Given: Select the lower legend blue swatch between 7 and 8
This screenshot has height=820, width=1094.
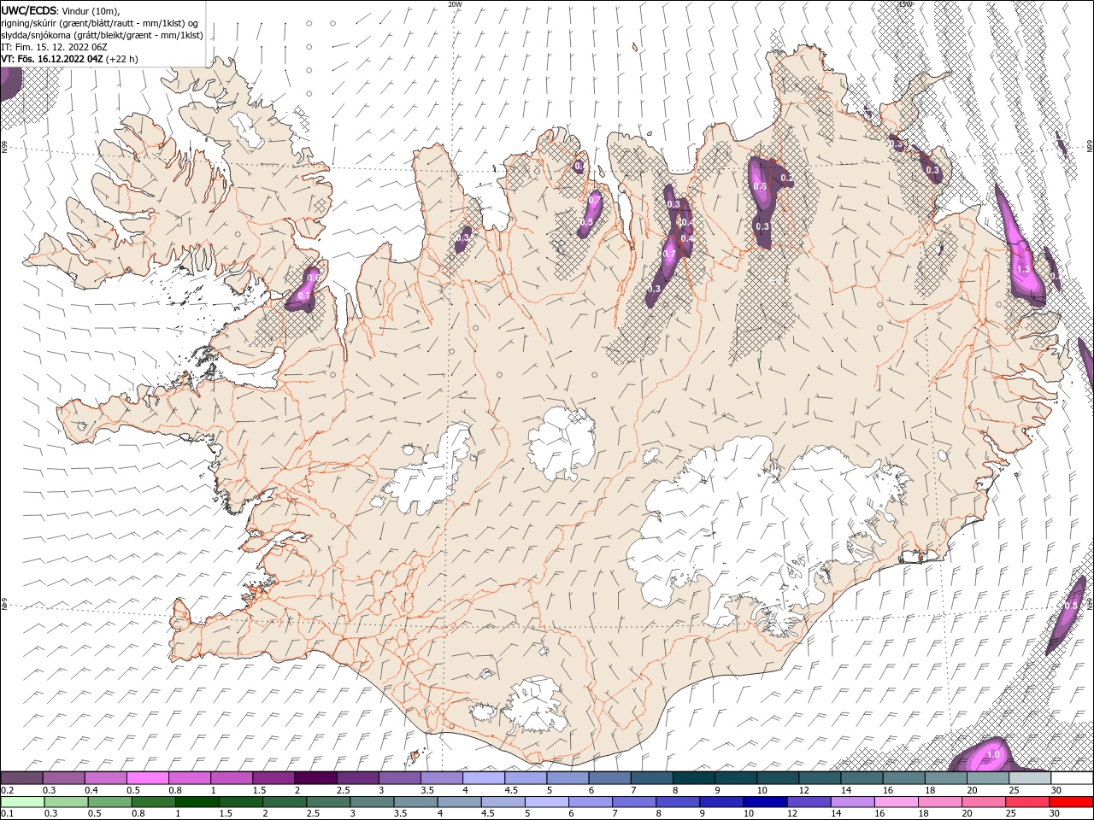Looking at the screenshot, I should click(x=633, y=802).
